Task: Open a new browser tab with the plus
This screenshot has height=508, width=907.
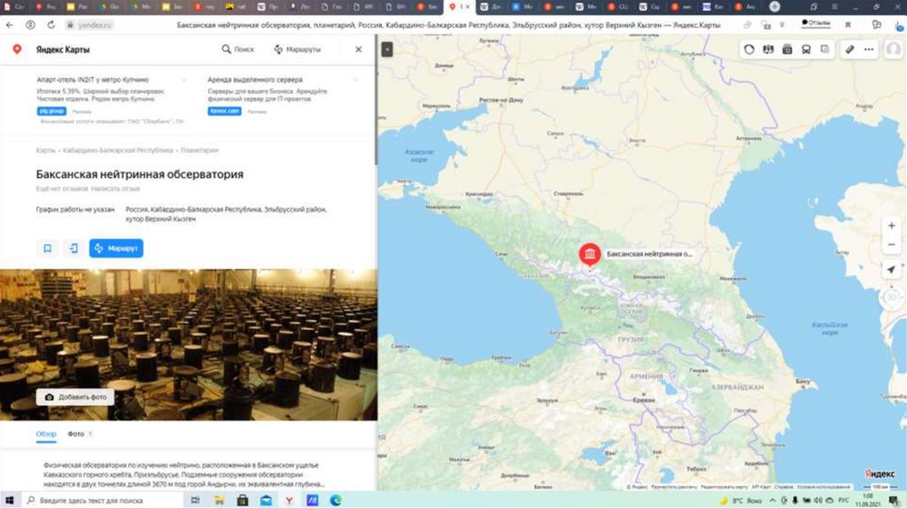Action: tap(774, 7)
